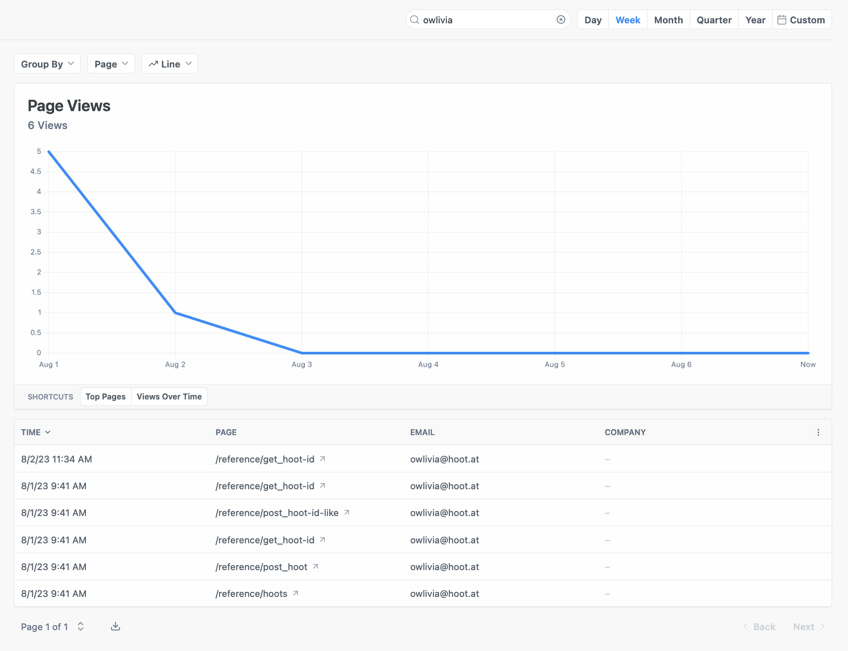This screenshot has height=651, width=848.
Task: Open the table column options menu
Action: coord(818,432)
